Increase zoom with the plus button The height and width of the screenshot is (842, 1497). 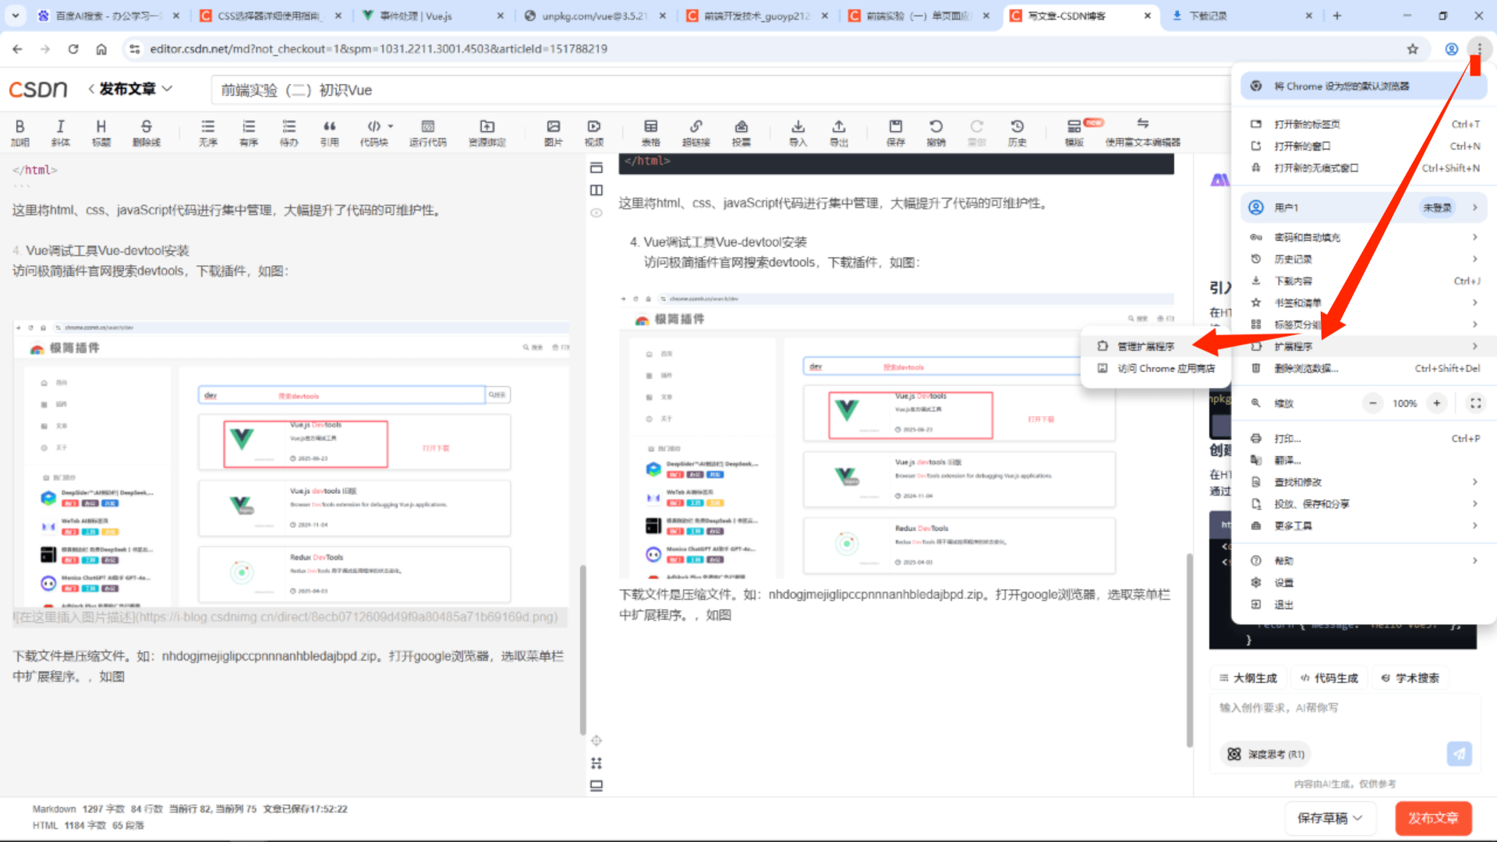click(x=1436, y=403)
